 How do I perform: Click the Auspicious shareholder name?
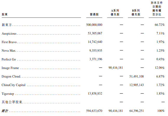9,33
